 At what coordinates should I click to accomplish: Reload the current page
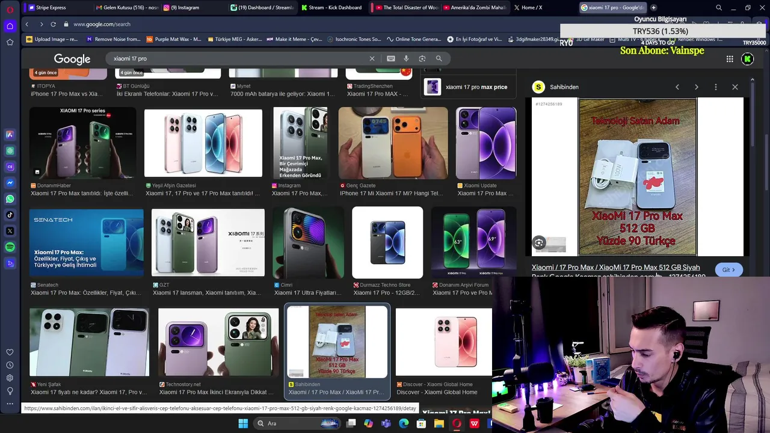pos(53,24)
